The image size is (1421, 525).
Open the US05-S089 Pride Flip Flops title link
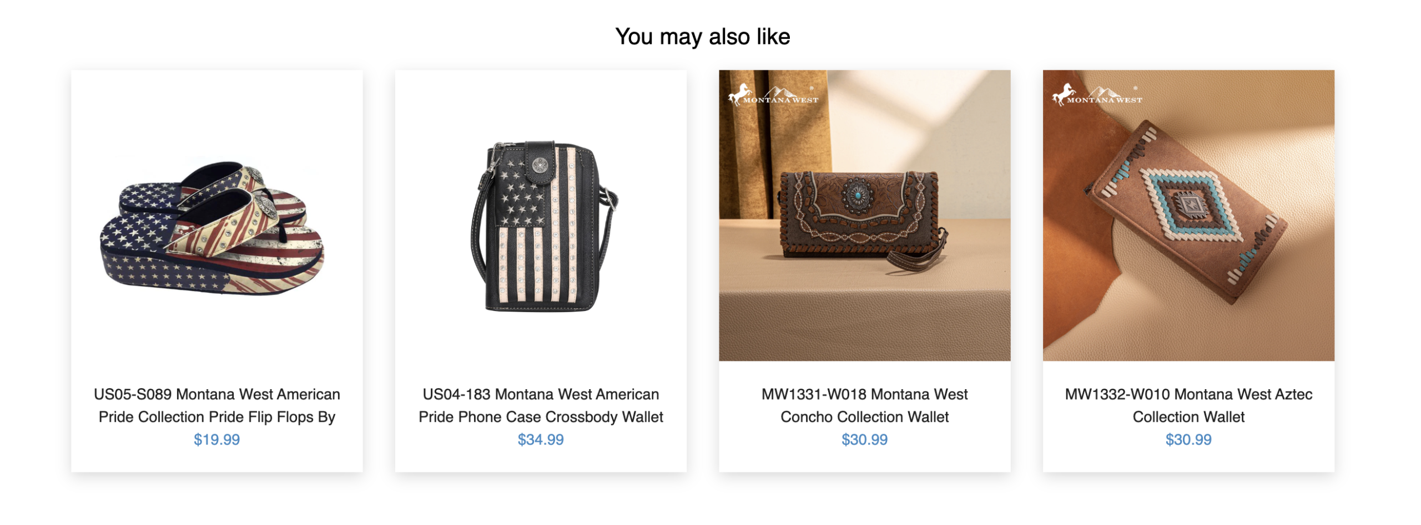(216, 405)
